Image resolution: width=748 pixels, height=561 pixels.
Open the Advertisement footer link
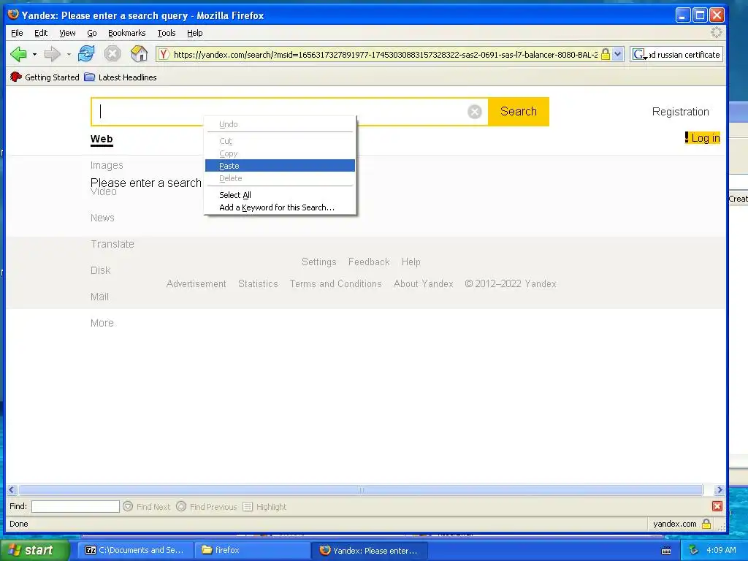point(196,284)
